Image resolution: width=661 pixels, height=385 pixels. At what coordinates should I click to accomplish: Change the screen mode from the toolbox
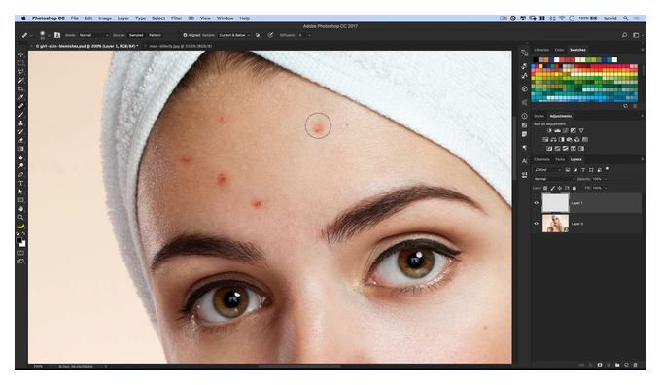coord(20,261)
